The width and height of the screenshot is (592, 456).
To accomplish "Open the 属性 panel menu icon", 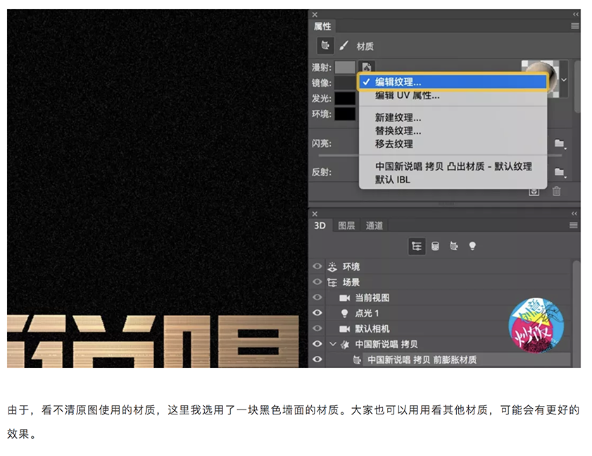I will click(574, 25).
